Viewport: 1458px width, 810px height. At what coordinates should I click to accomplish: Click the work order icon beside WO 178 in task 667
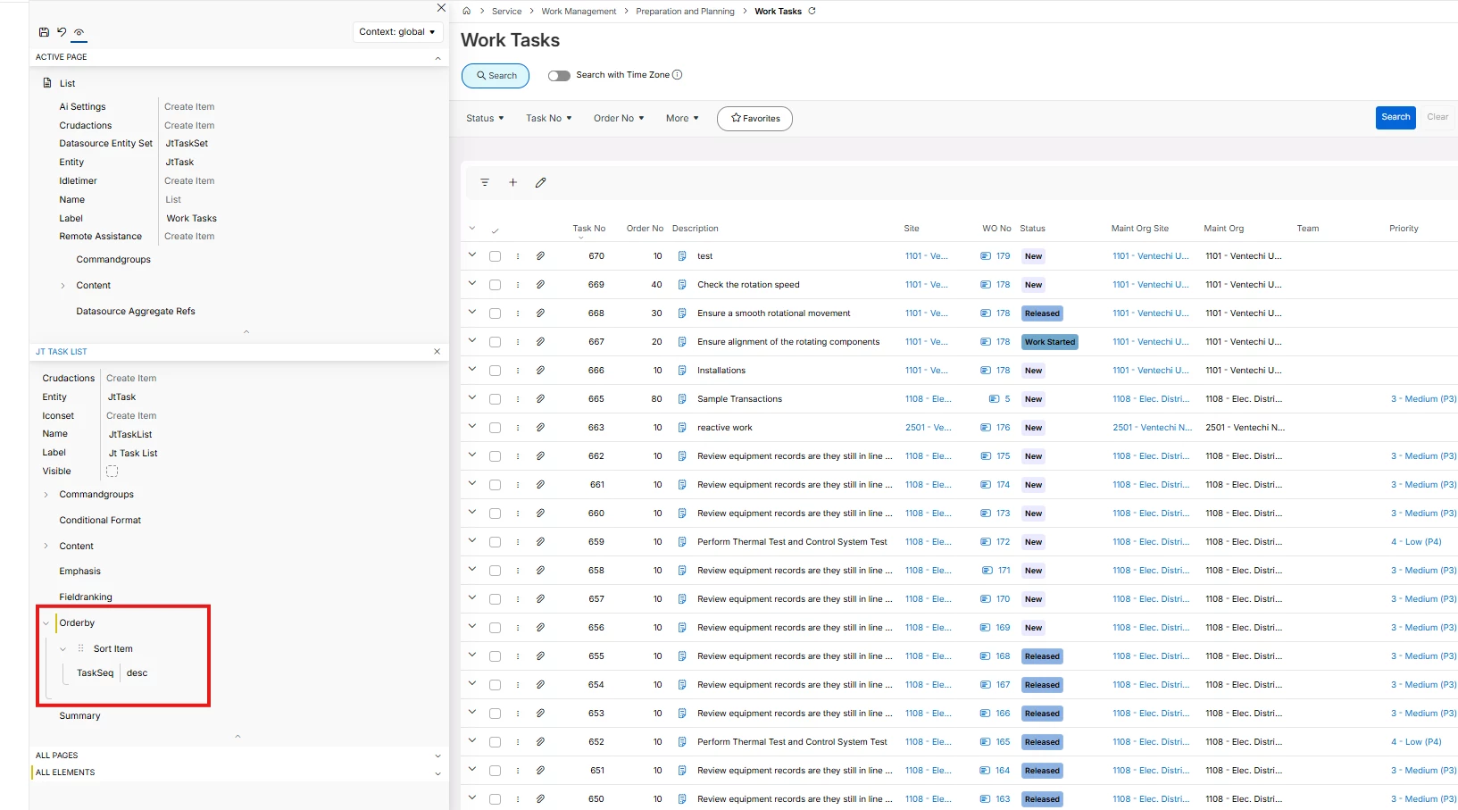(986, 342)
